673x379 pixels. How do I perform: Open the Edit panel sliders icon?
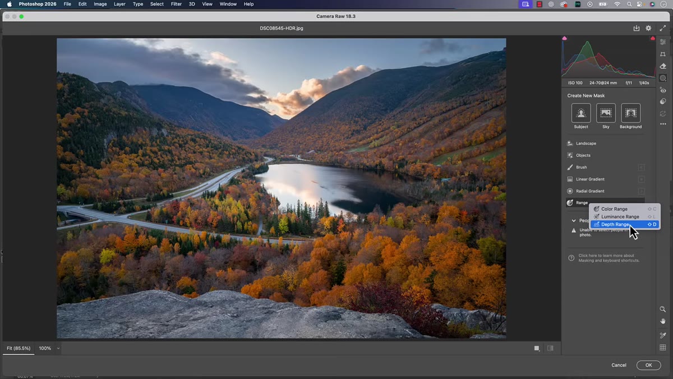pyautogui.click(x=663, y=42)
